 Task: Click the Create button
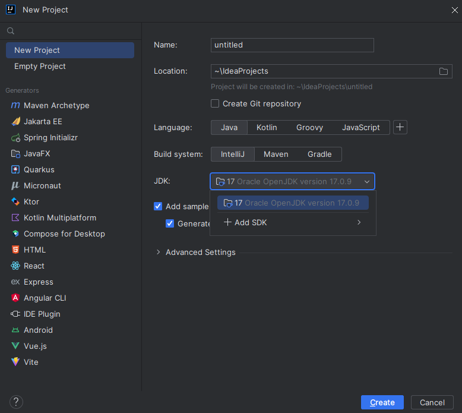[382, 402]
